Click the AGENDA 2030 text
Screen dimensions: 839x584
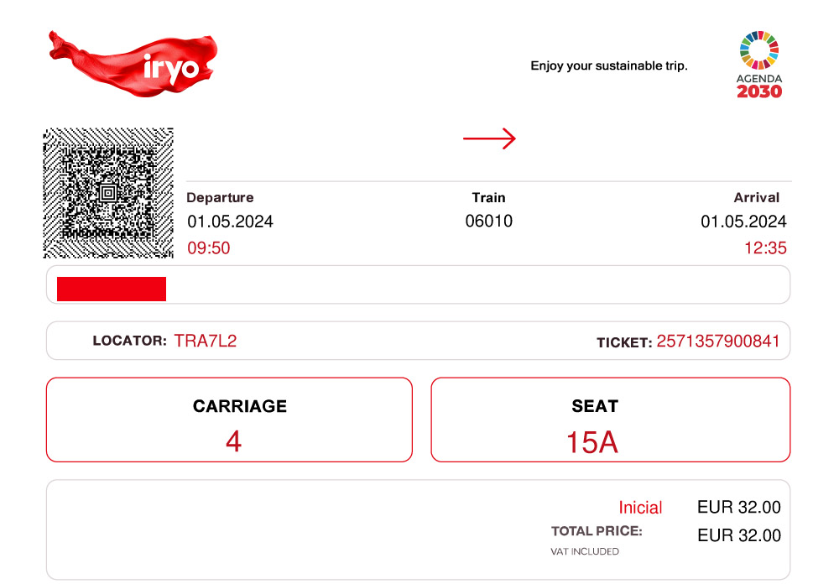pyautogui.click(x=759, y=86)
